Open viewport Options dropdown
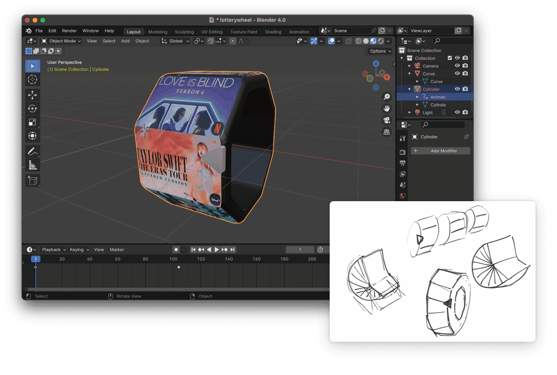Viewport: 557px width, 375px height. point(380,51)
